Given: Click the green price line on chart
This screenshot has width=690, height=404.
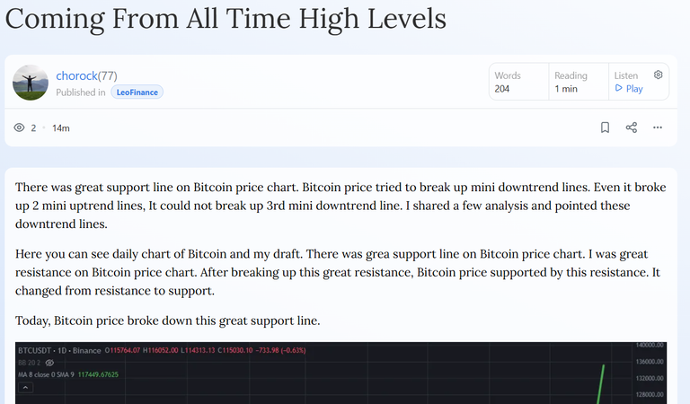Looking at the screenshot, I should [601, 383].
